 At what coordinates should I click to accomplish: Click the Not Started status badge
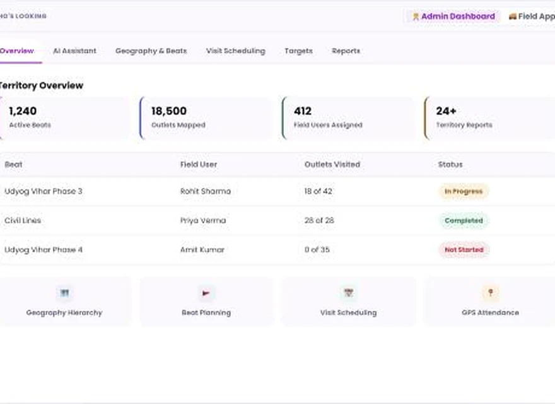tap(464, 250)
